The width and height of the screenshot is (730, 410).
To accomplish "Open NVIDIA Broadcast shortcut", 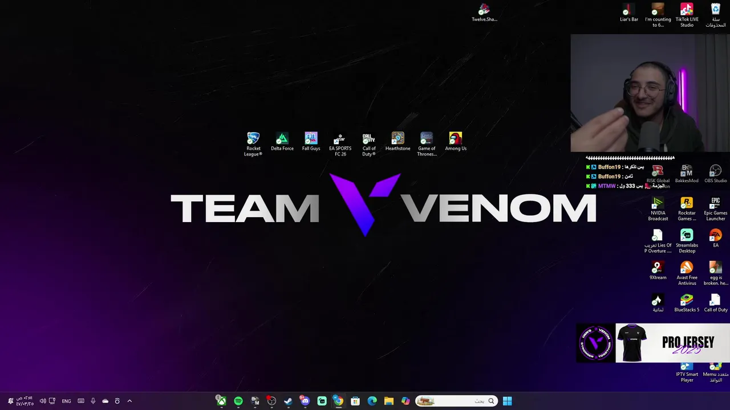I will click(658, 209).
